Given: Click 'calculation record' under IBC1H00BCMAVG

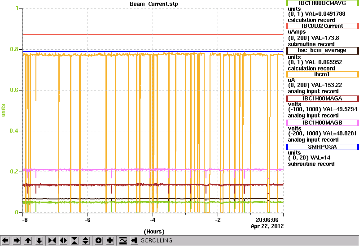Looking at the screenshot, I should (x=311, y=20).
